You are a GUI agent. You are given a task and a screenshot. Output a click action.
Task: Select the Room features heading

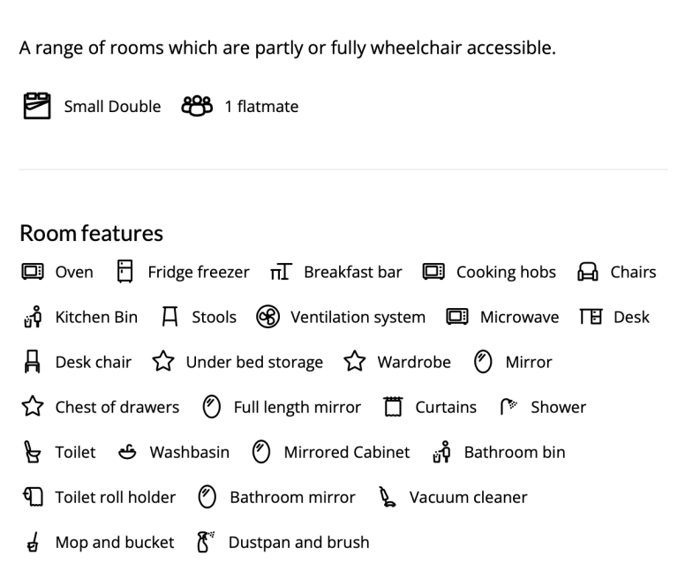(x=91, y=233)
